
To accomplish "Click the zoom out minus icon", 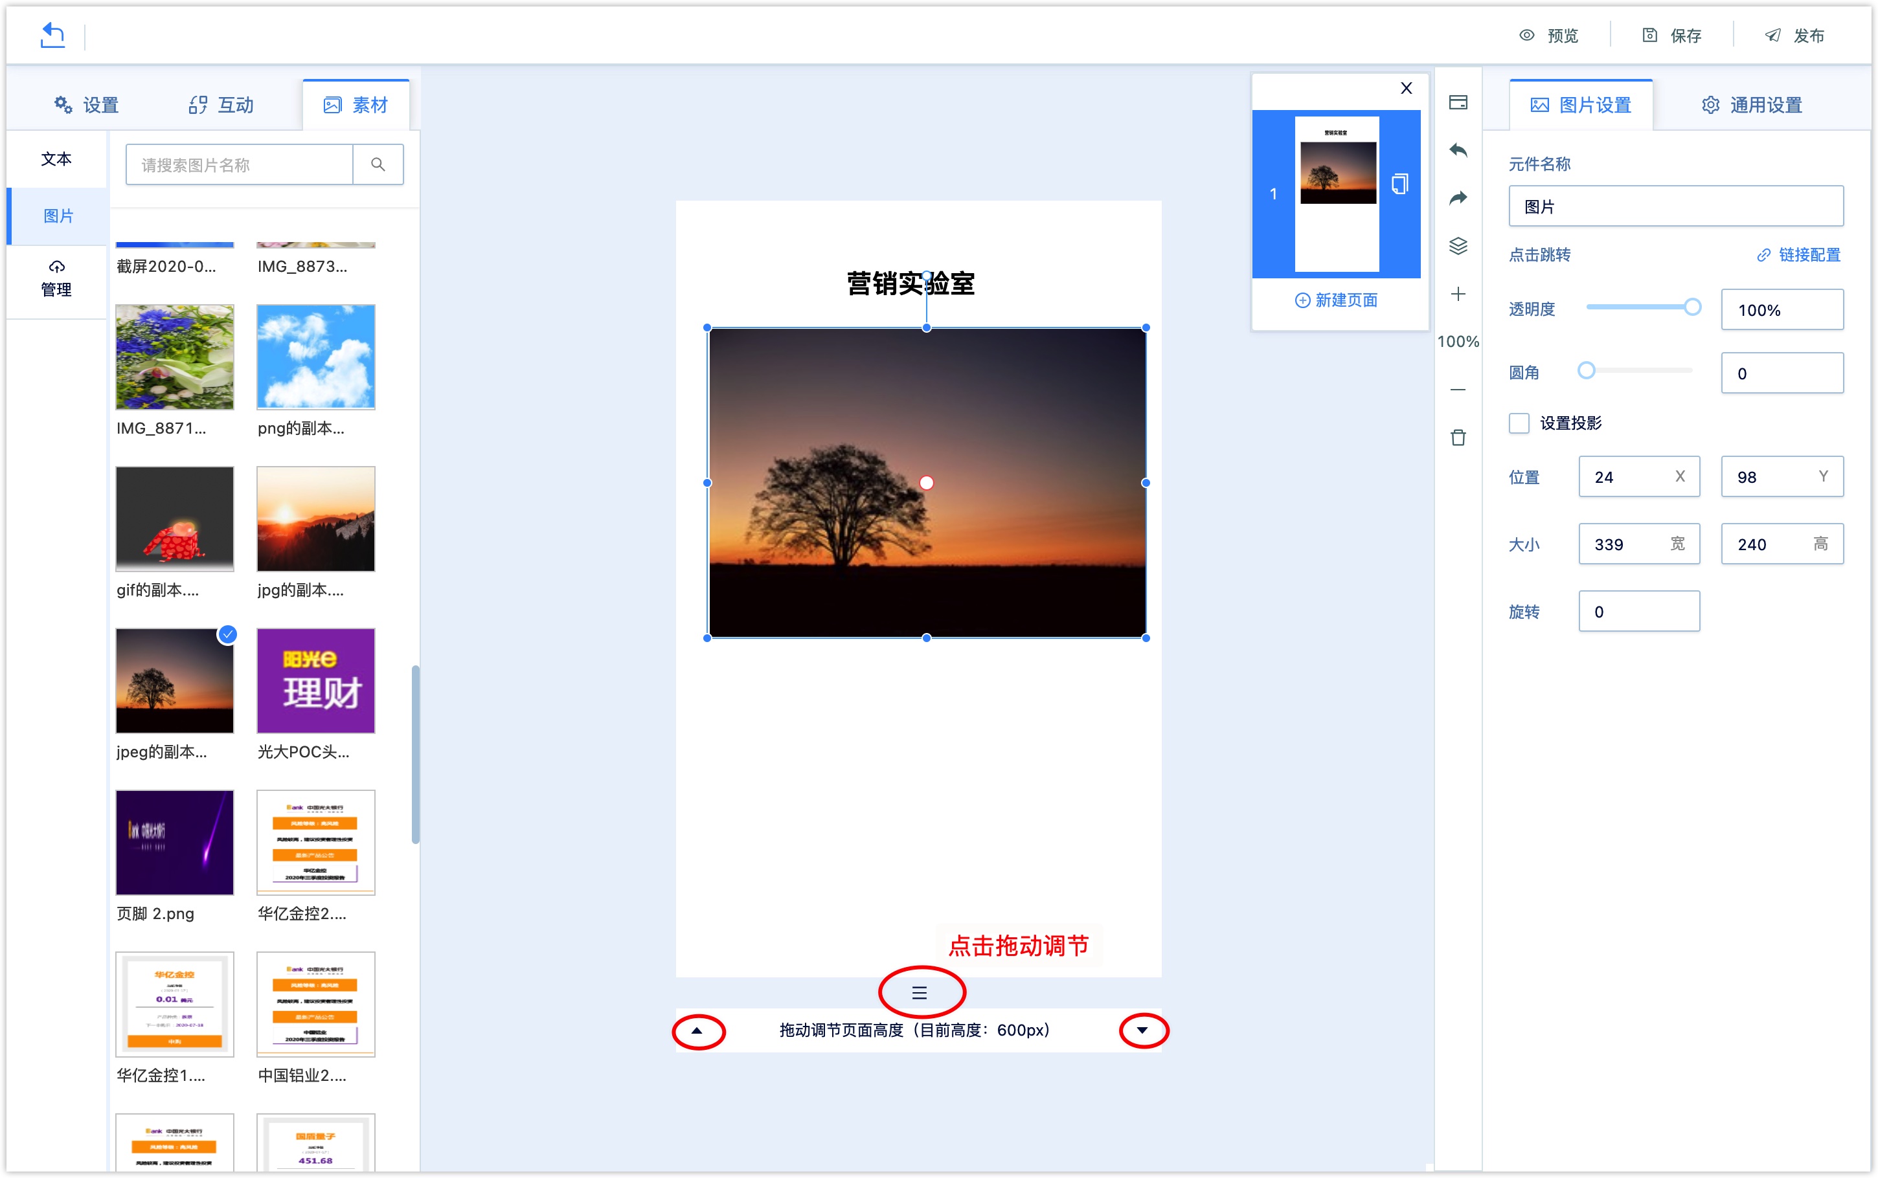I will [x=1458, y=390].
